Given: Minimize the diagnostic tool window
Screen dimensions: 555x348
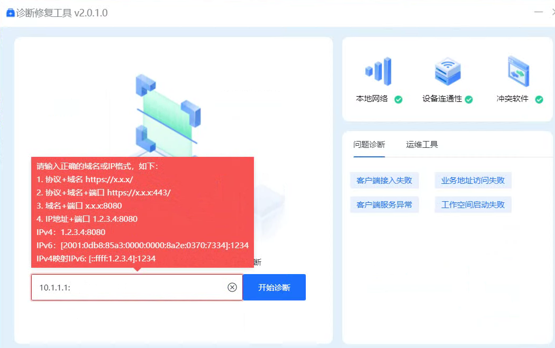Looking at the screenshot, I should tap(539, 13).
